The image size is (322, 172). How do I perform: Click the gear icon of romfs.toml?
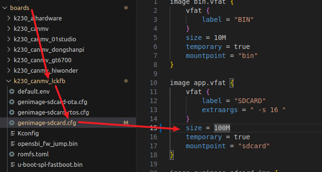[12, 154]
